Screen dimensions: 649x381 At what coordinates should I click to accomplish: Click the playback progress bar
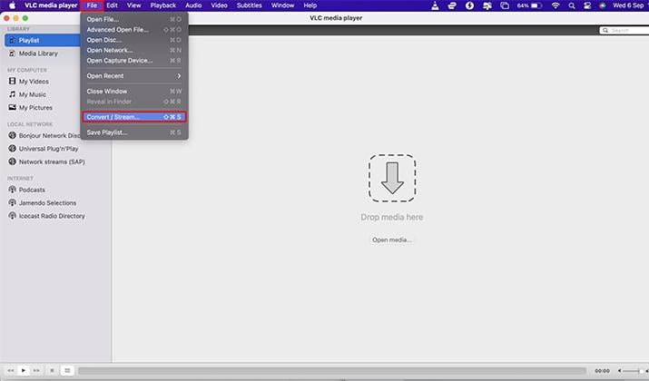click(x=332, y=371)
